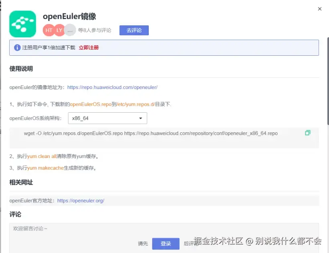Viewport: 329px width, 253px height.
Task: Copy the wget command with the copy icon
Action: pyautogui.click(x=308, y=133)
